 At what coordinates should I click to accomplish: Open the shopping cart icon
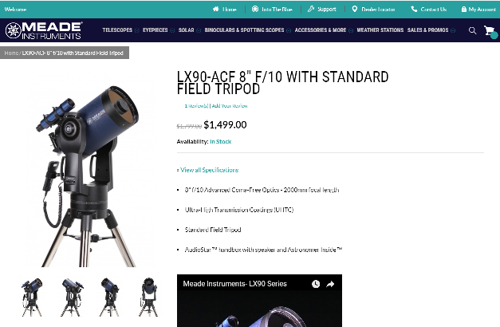point(490,31)
